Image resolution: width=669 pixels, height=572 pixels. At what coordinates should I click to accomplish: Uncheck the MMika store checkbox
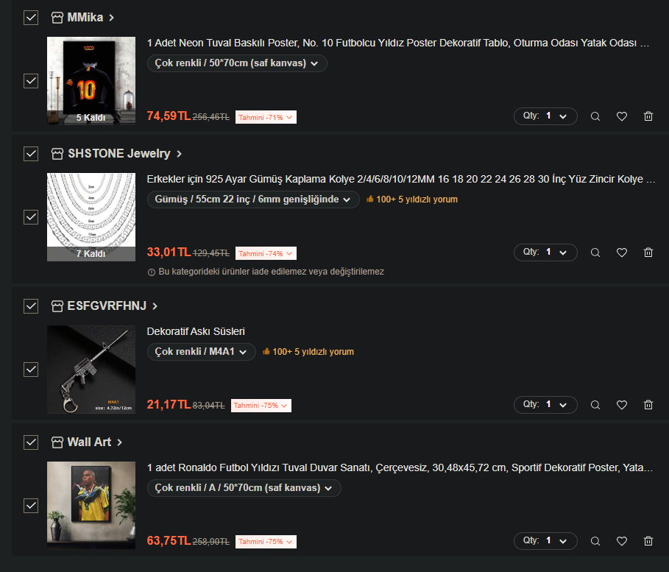31,18
